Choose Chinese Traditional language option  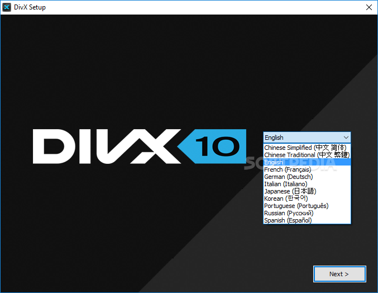pos(307,155)
